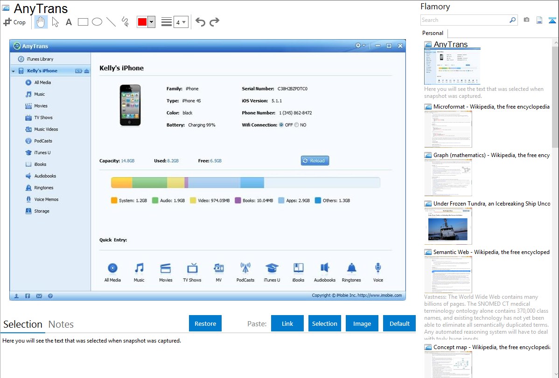Select the arrow pointer tool
The width and height of the screenshot is (559, 378).
coord(55,22)
